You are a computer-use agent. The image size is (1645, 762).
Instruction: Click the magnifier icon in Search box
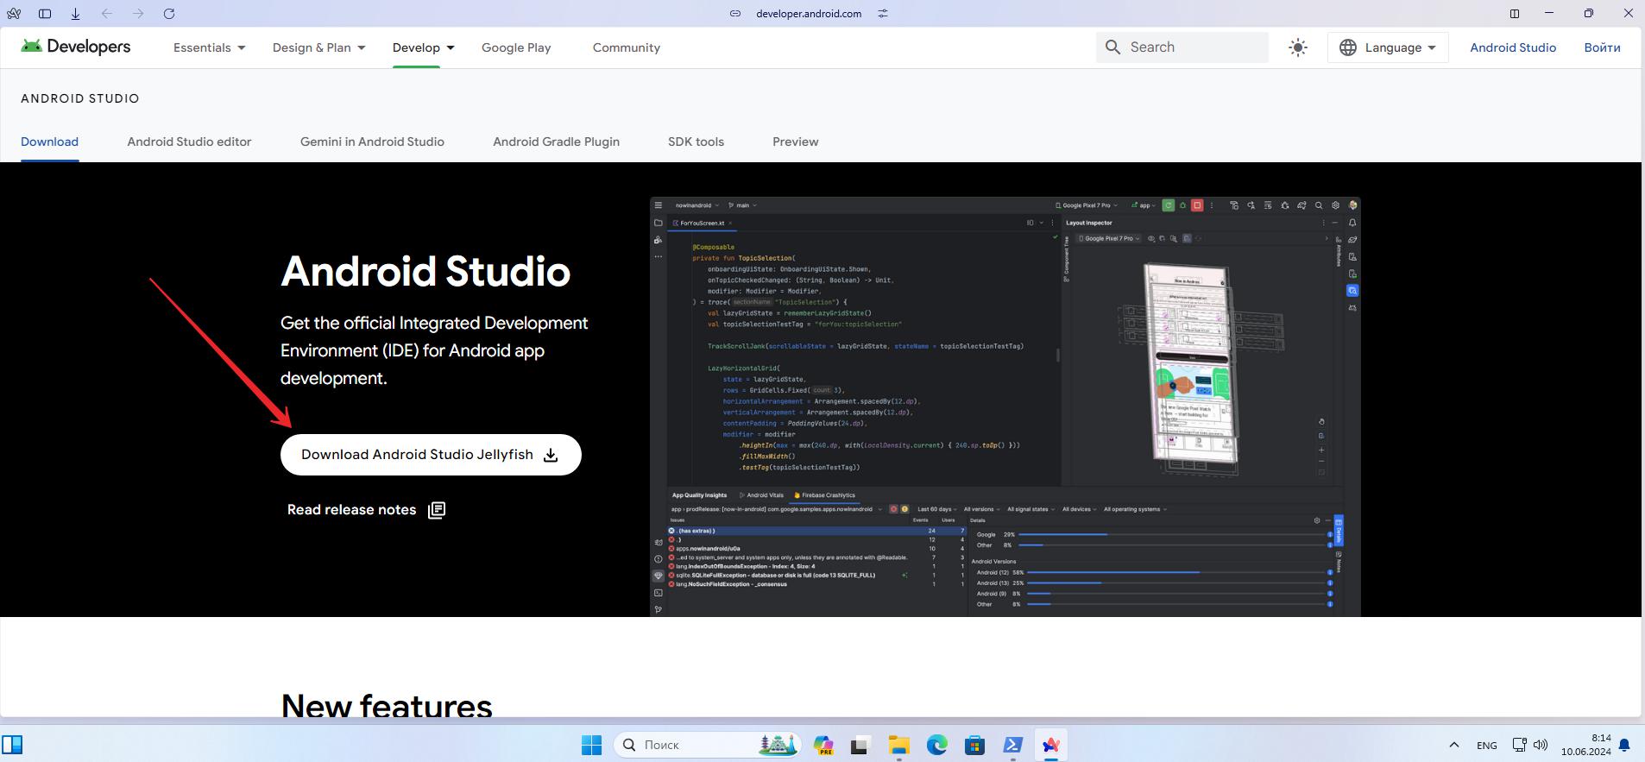click(x=1112, y=47)
